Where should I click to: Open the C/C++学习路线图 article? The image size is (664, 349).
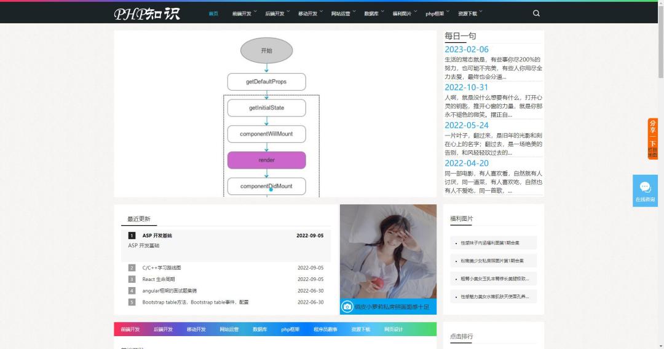pyautogui.click(x=162, y=267)
